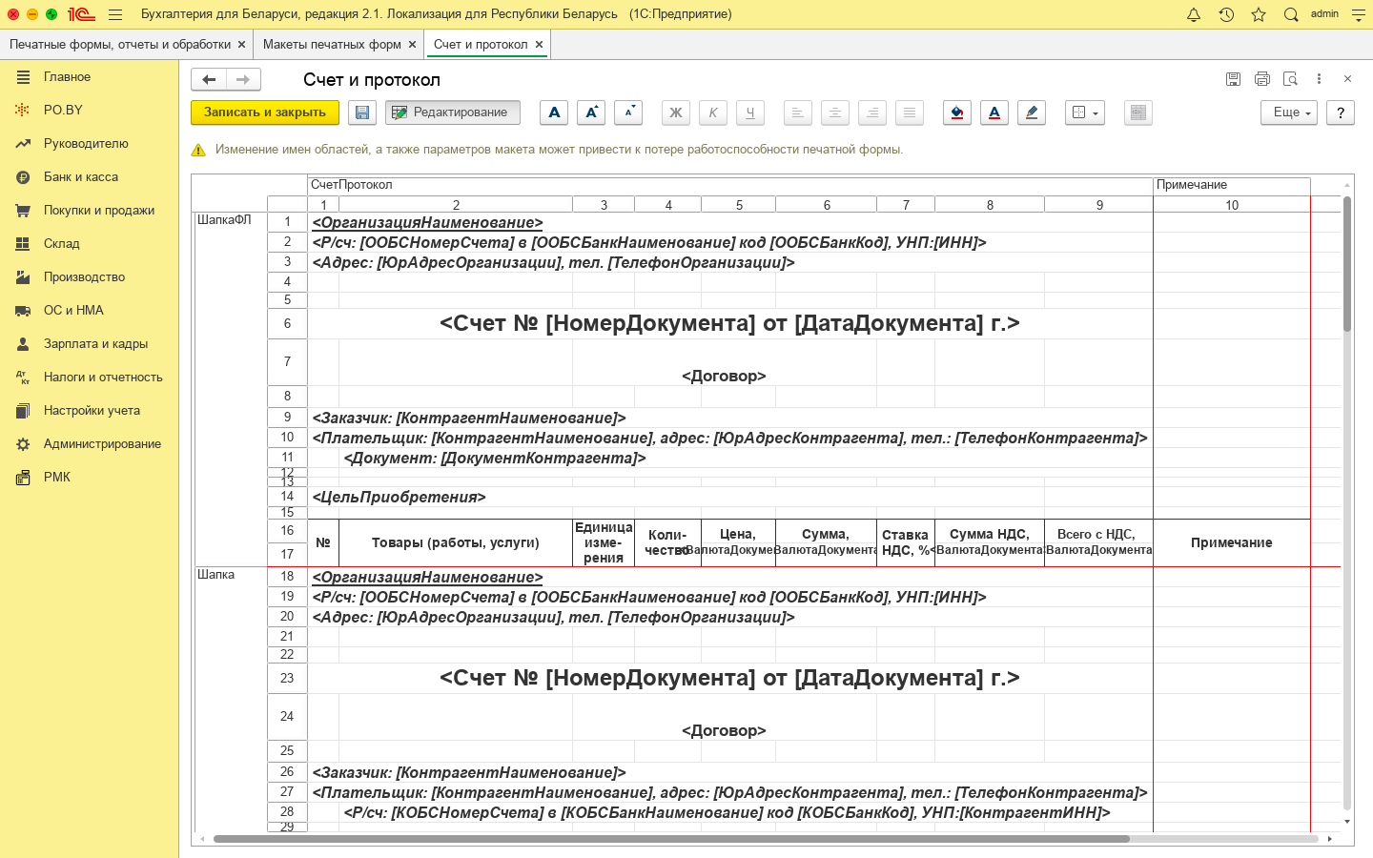Toggle italic (К) formatting
1373x858 pixels.
[x=713, y=112]
